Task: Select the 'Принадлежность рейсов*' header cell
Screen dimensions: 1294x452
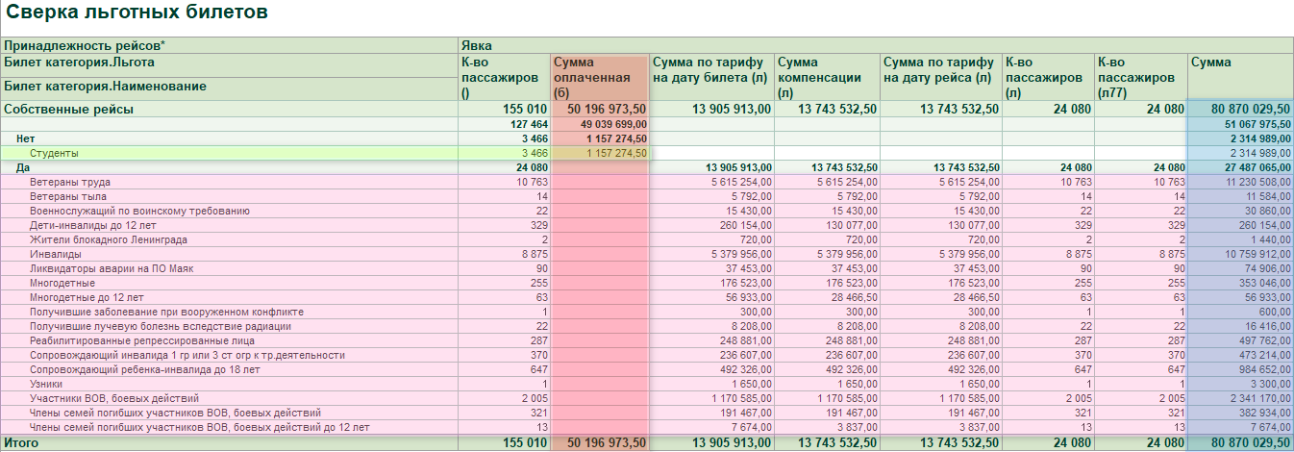Action: (x=85, y=45)
